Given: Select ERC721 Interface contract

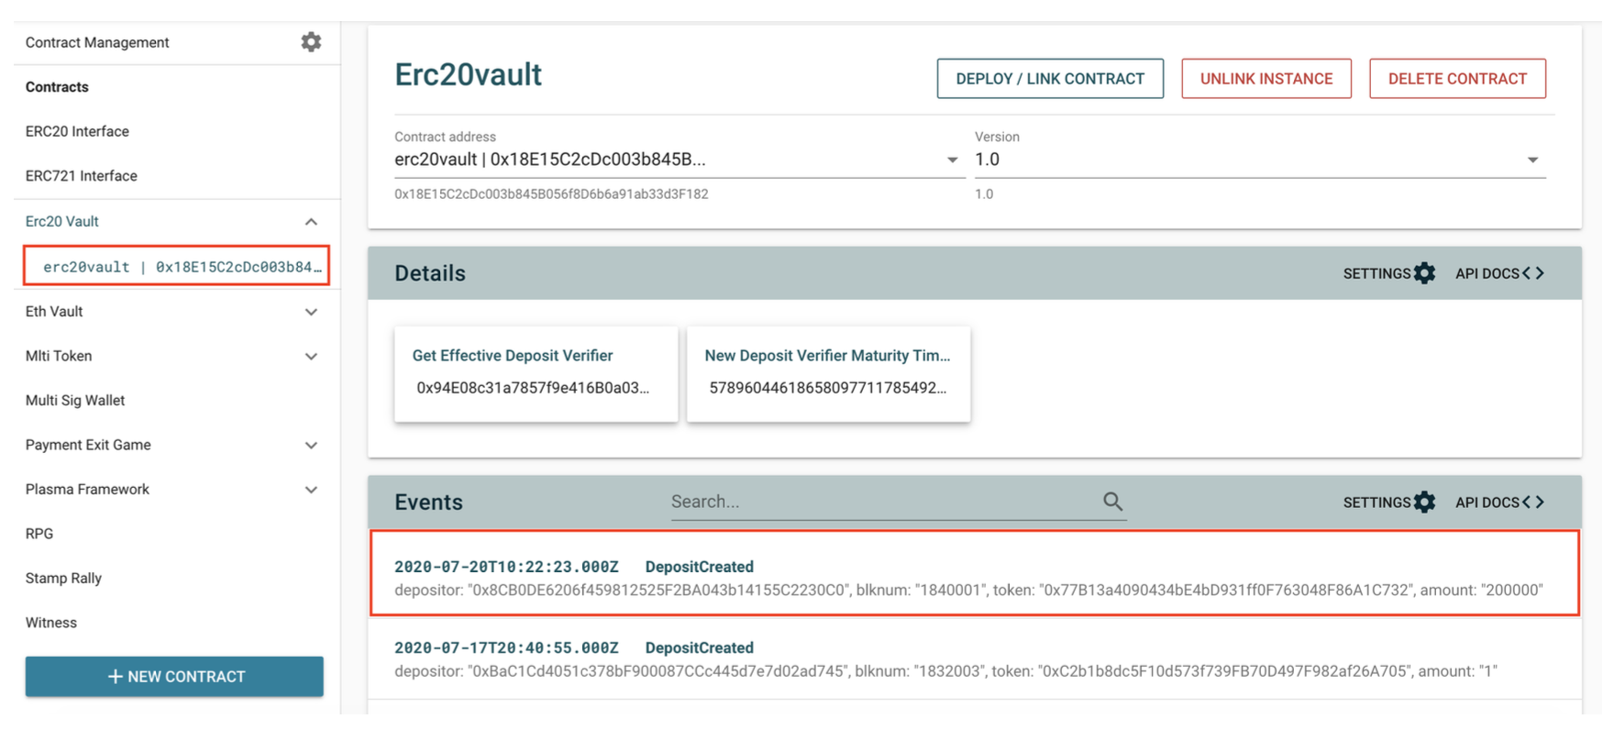Looking at the screenshot, I should coord(81,175).
